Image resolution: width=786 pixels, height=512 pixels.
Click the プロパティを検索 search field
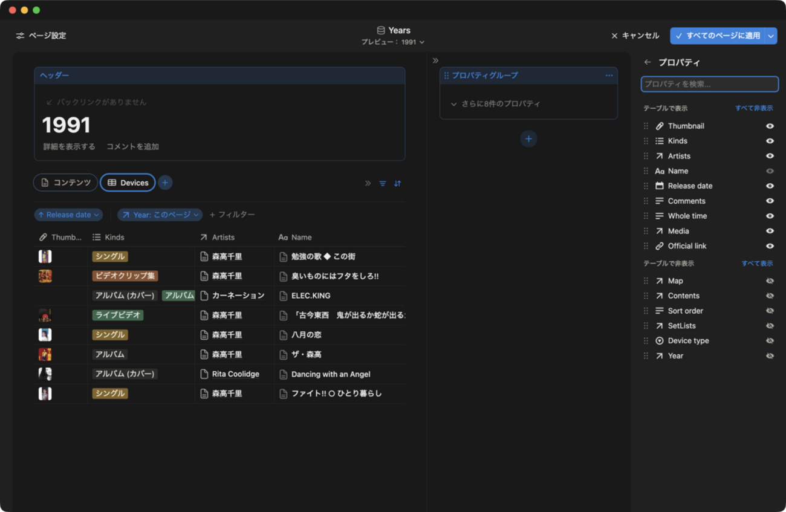point(709,84)
